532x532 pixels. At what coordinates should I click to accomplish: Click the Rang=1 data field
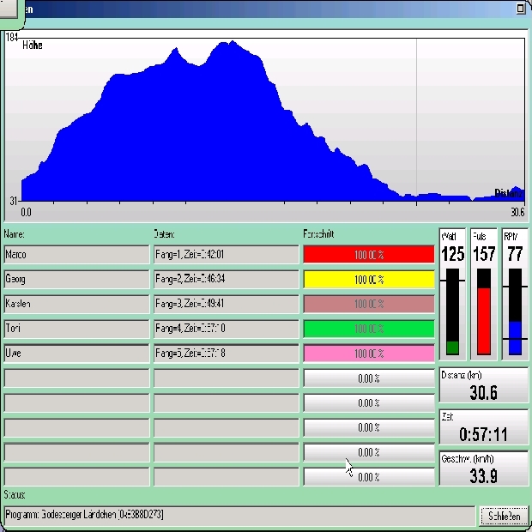point(225,255)
